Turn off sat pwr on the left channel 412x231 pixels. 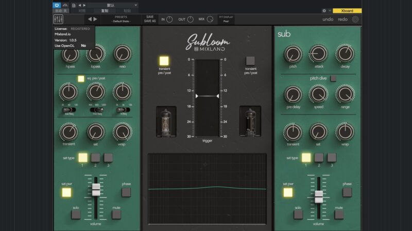pos(66,193)
